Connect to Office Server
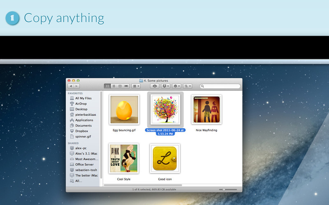The width and height of the screenshot is (329, 205). coord(84,164)
